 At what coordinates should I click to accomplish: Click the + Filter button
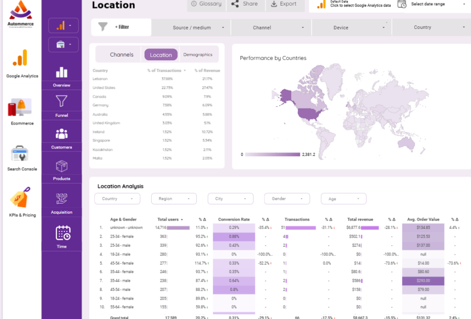(121, 27)
